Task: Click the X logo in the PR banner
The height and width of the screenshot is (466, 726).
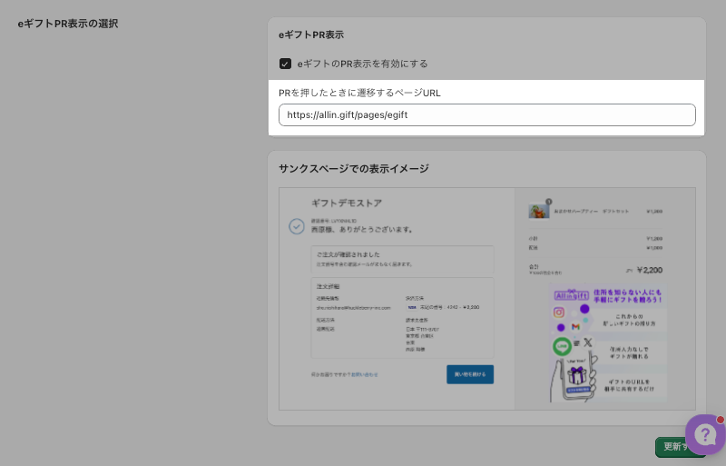Action: pos(587,342)
